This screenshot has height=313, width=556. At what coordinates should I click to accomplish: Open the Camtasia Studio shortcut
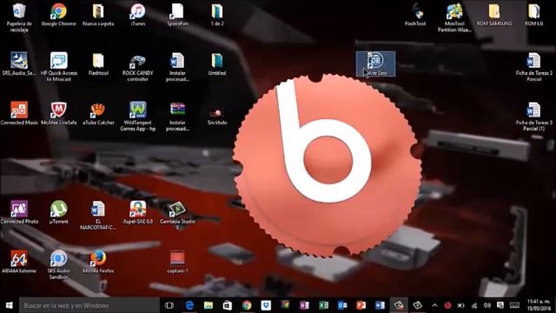tap(177, 215)
